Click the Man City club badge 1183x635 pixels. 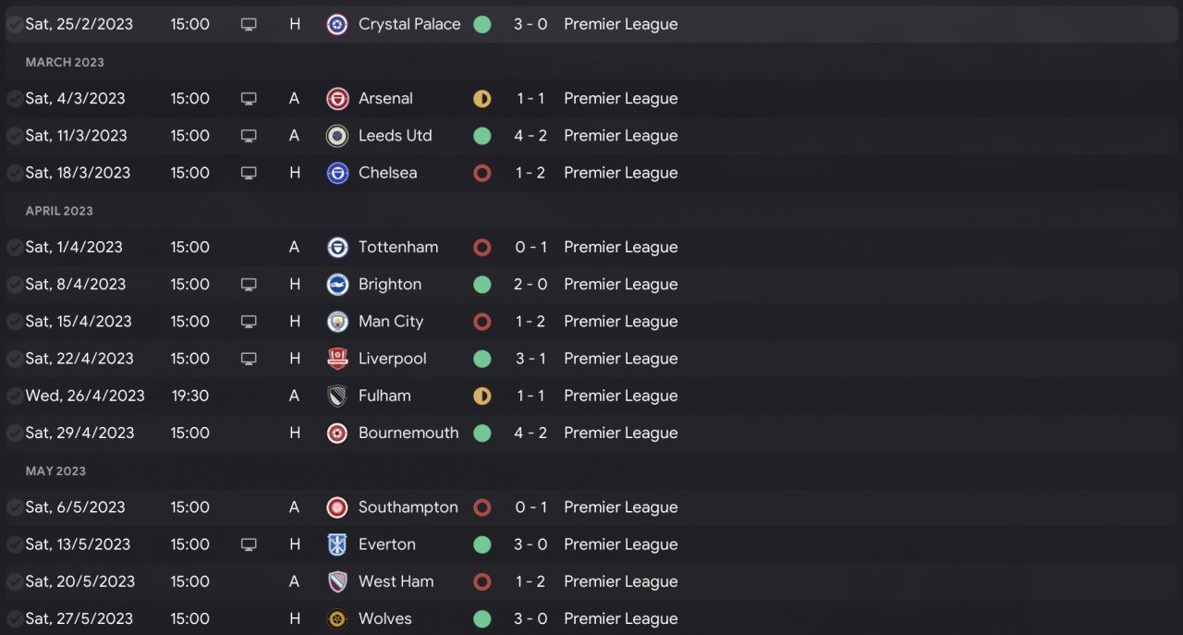[x=337, y=322]
